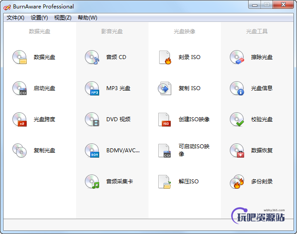Click the 影音光盘 column heading
Screen dimensions: 297x234
(x=112, y=32)
